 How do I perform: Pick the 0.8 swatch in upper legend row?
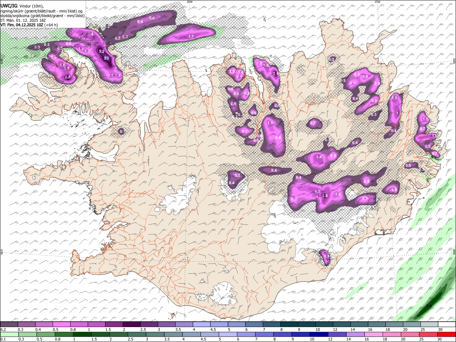point(79,324)
